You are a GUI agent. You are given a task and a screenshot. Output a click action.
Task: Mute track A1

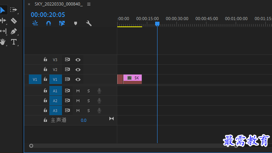coord(78,91)
